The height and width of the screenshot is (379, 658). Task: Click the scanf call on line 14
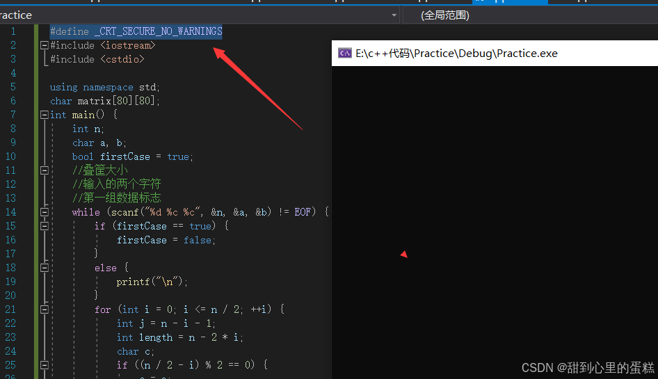(191, 212)
